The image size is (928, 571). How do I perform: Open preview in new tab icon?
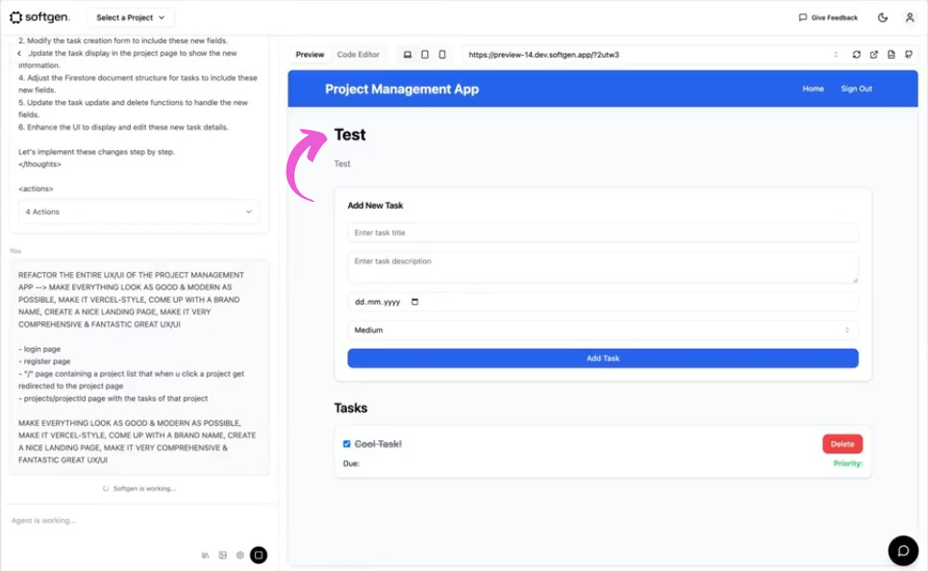click(873, 55)
